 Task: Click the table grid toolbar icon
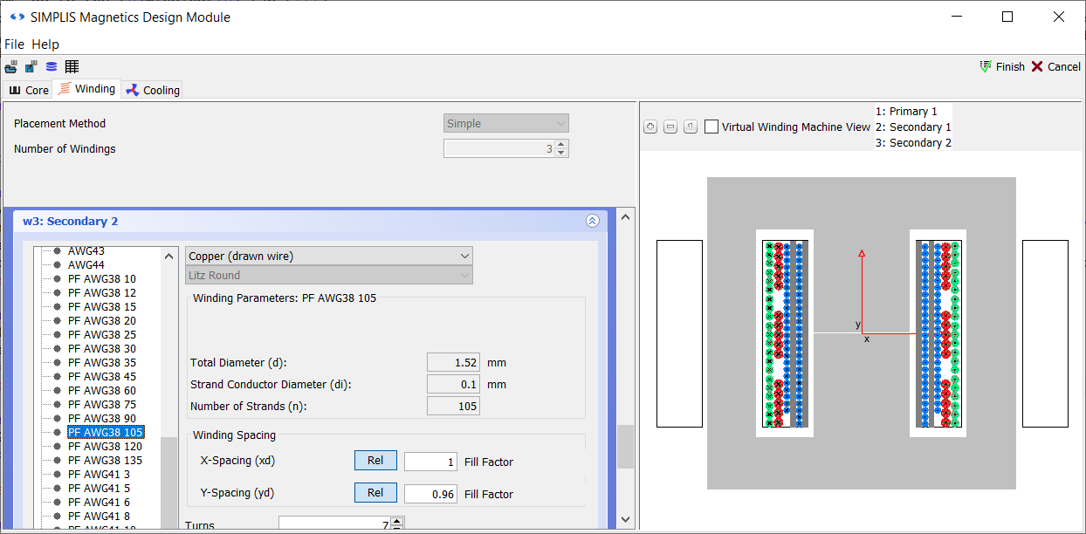click(x=72, y=67)
